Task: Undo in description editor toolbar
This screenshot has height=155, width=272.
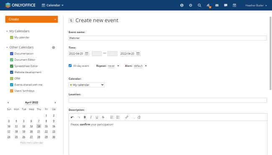Action: click(72, 117)
